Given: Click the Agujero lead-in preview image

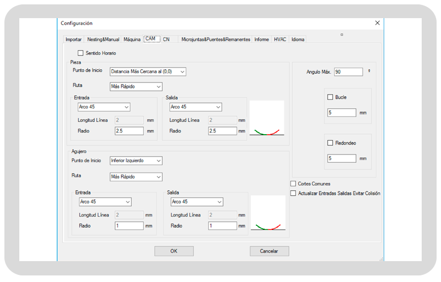Looking at the screenshot, I should point(268,213).
